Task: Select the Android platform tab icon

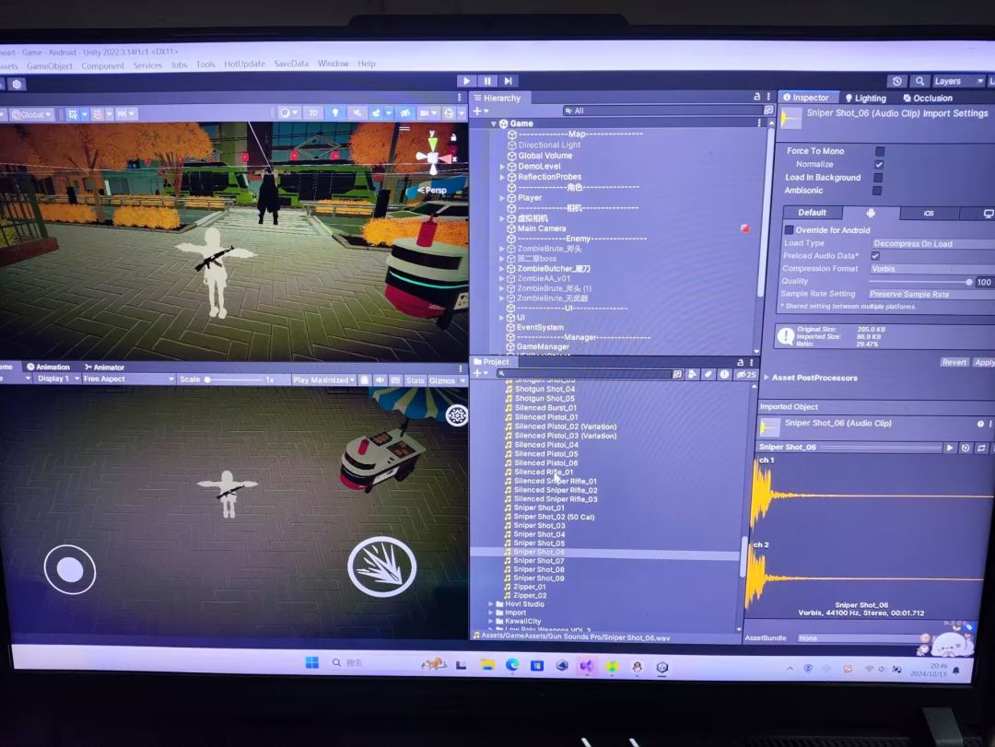Action: pos(871,214)
